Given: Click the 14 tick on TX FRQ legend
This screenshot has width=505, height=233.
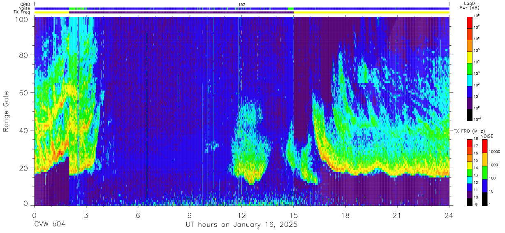Looking at the screenshot, I should (x=476, y=168).
